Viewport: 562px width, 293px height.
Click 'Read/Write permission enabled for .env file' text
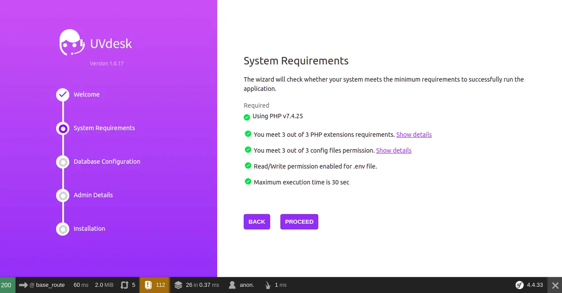pyautogui.click(x=315, y=166)
